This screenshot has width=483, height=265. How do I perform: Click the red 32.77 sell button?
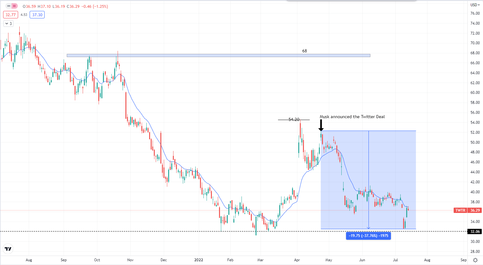pyautogui.click(x=11, y=15)
